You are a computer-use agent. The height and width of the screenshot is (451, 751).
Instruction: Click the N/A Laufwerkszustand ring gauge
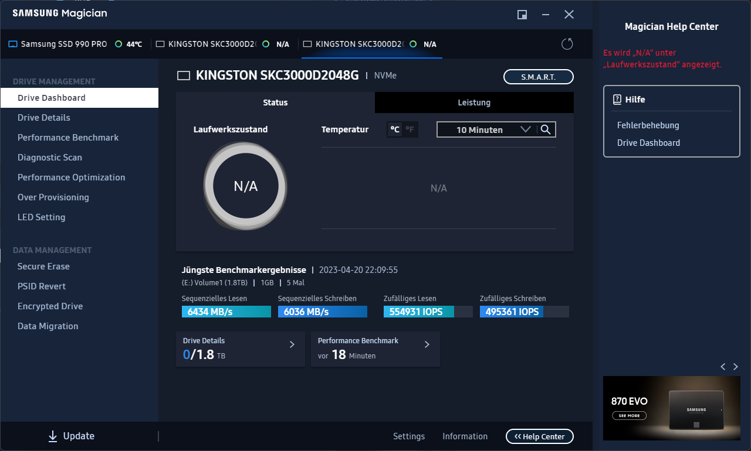(245, 186)
